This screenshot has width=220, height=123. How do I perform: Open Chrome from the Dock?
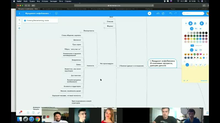tap(37, 119)
